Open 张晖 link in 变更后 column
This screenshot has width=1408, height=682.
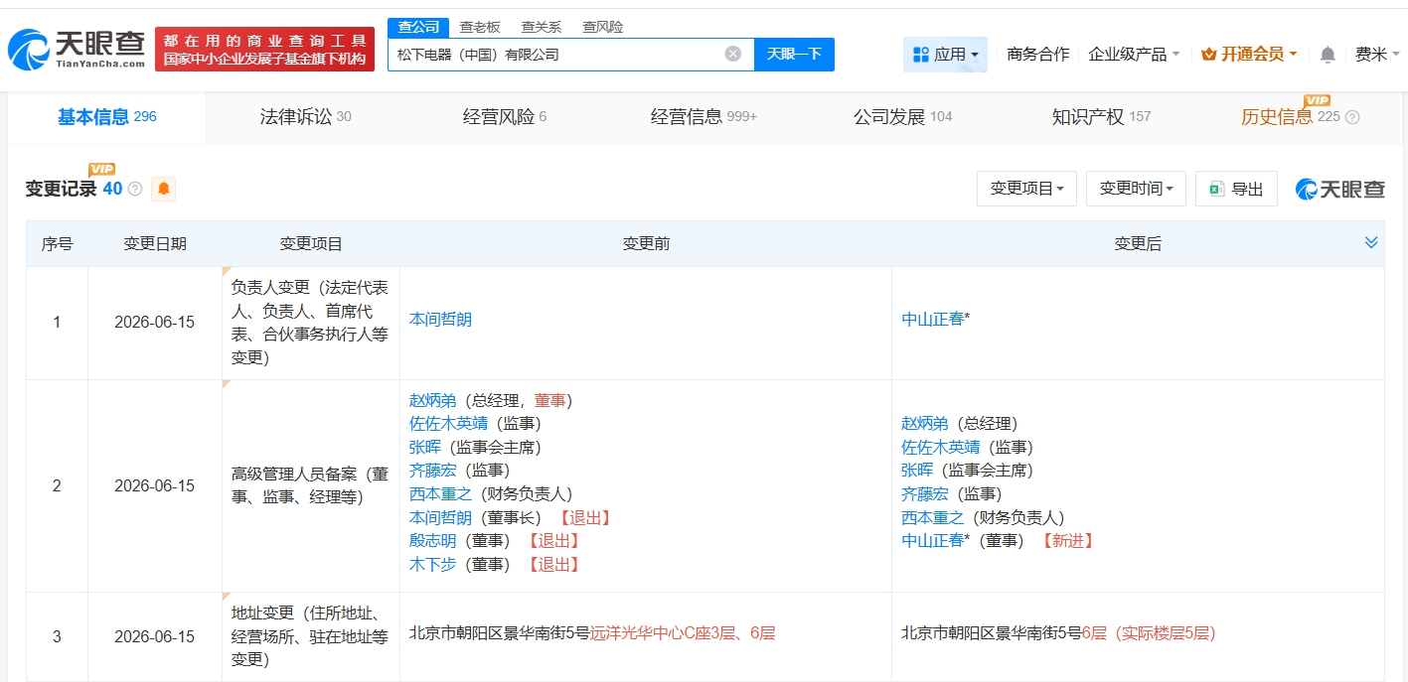[917, 471]
